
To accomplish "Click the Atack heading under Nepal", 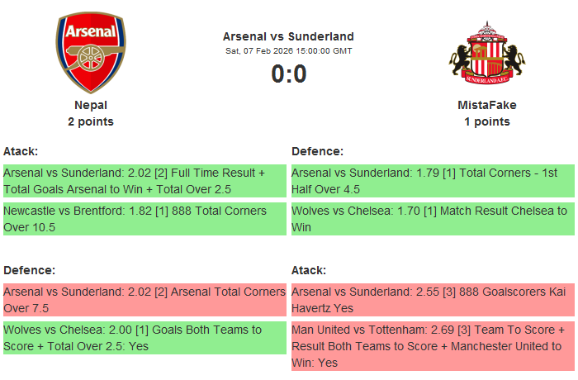I will coord(21,151).
